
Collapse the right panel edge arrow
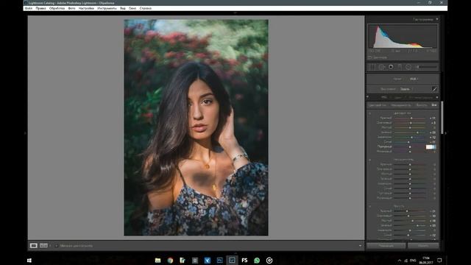click(x=445, y=133)
